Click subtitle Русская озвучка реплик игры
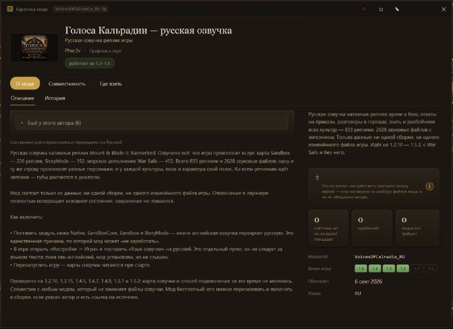 click(99, 40)
